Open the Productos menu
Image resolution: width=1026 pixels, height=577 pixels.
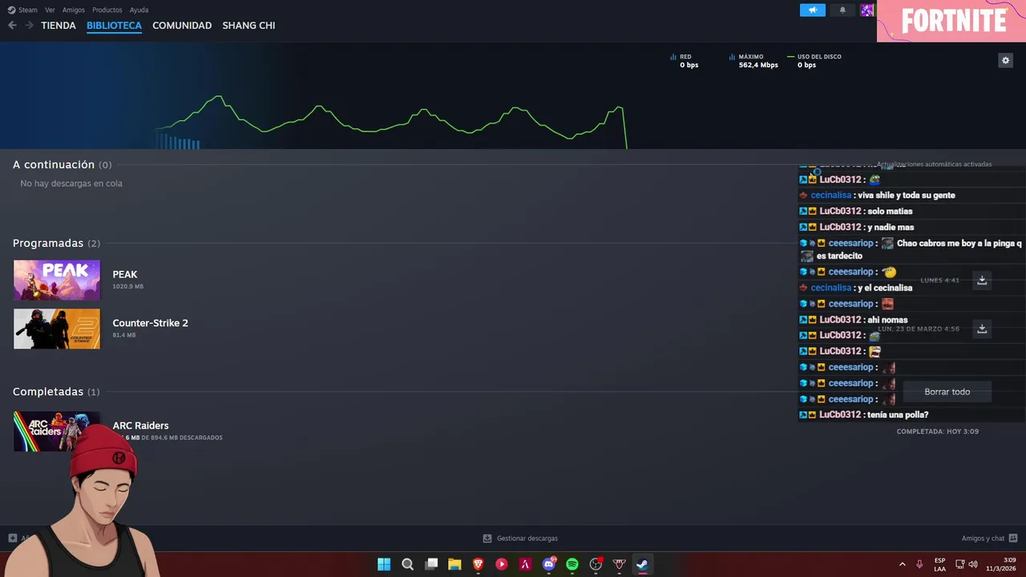coord(107,10)
